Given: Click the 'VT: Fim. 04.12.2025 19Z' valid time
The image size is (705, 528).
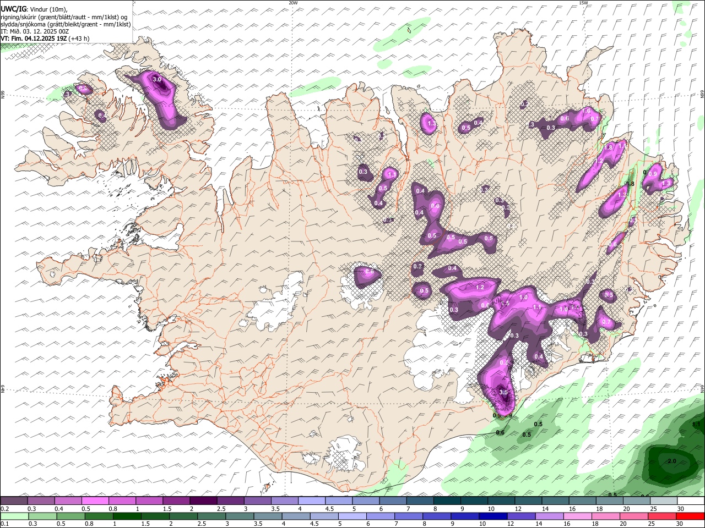Looking at the screenshot, I should coord(34,38).
